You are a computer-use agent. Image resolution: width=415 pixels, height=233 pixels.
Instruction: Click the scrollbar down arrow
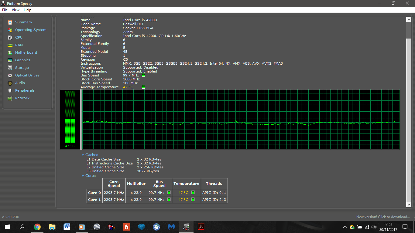(x=409, y=205)
